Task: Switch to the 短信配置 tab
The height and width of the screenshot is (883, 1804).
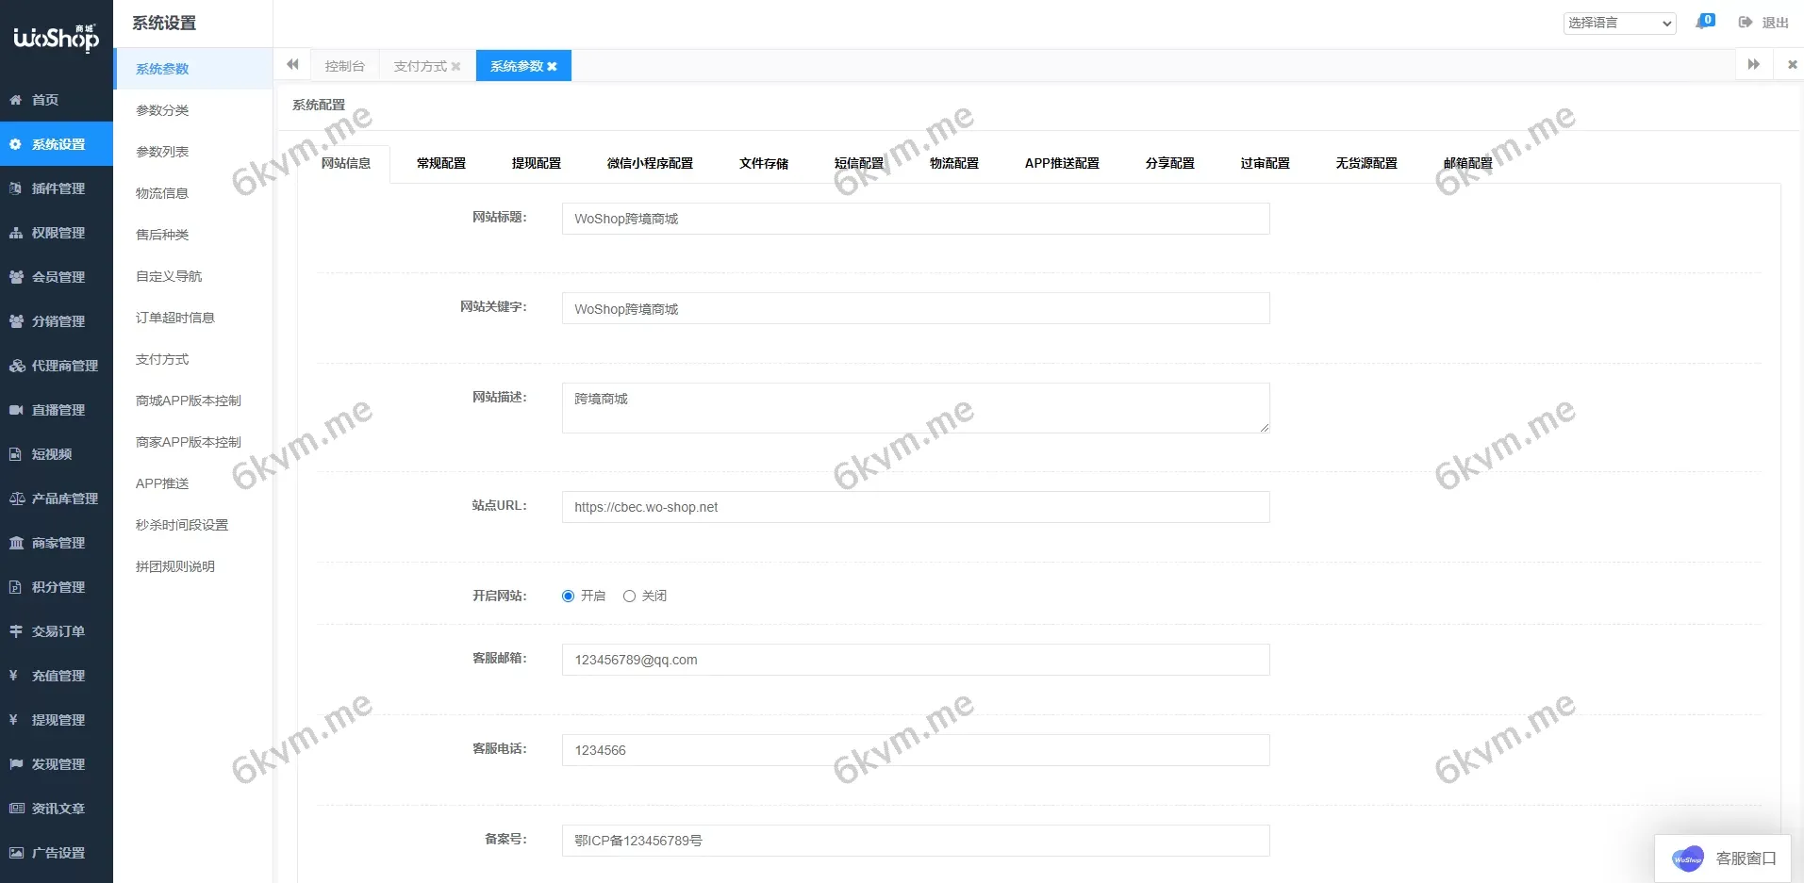Action: (x=857, y=162)
